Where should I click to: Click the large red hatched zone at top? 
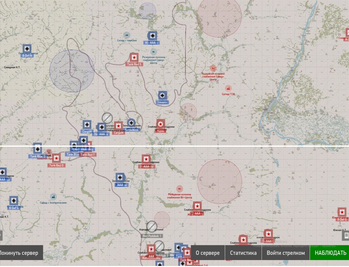click(219, 16)
